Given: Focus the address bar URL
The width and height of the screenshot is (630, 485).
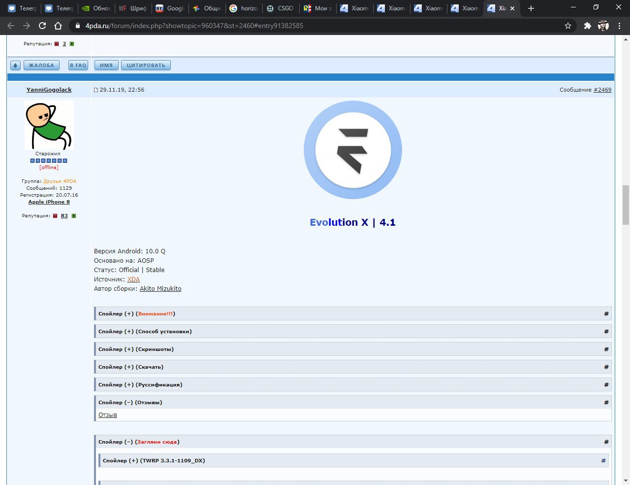Looking at the screenshot, I should click(194, 26).
